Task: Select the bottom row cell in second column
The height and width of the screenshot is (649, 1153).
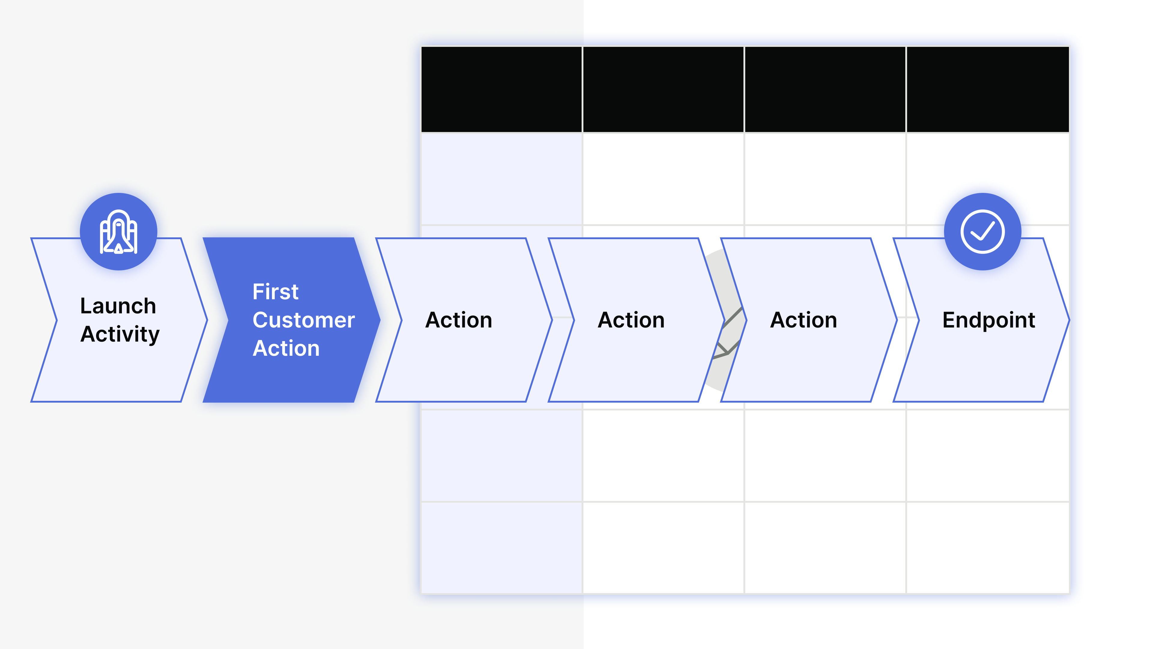Action: 663,547
